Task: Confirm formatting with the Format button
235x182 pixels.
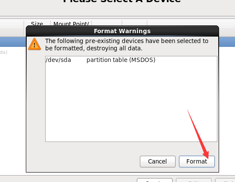Action: coord(197,161)
